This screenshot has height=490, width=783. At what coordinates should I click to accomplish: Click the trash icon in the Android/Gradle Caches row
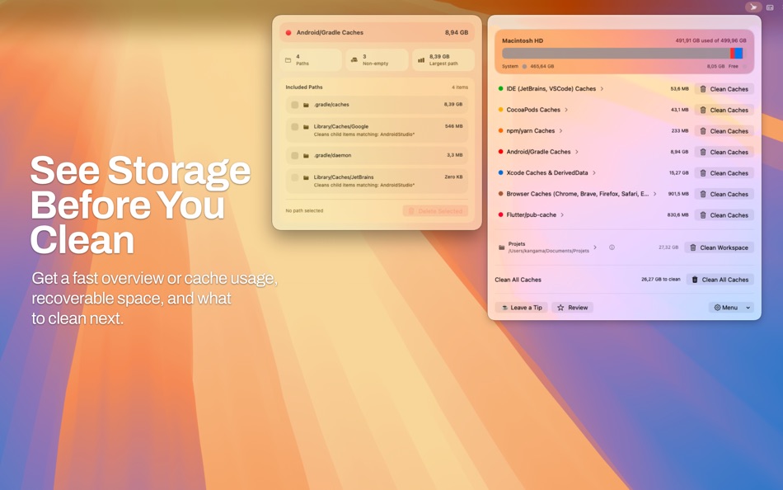click(703, 152)
